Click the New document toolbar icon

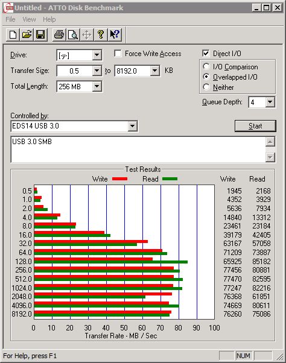[13, 35]
